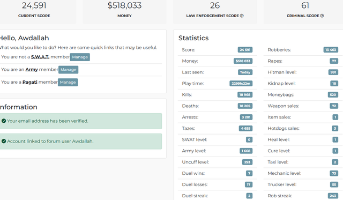The height and width of the screenshot is (200, 343).
Task: Click the Money badge $518 033
Action: 243,61
